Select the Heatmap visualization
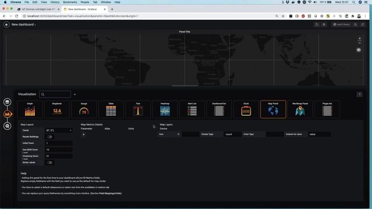372x209 pixels. point(165,110)
